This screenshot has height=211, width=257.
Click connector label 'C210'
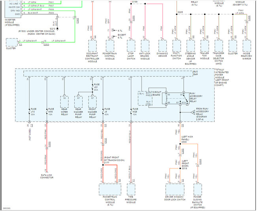coord(133,18)
